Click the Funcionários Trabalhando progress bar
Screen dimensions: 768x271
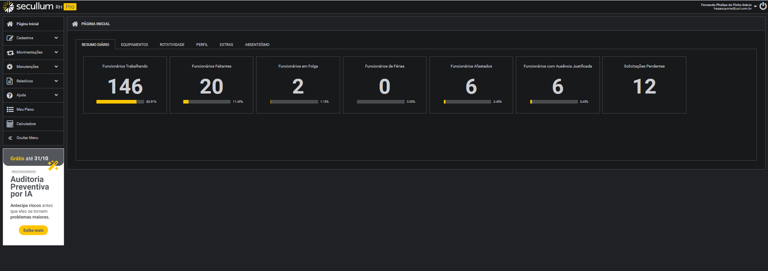click(x=120, y=102)
